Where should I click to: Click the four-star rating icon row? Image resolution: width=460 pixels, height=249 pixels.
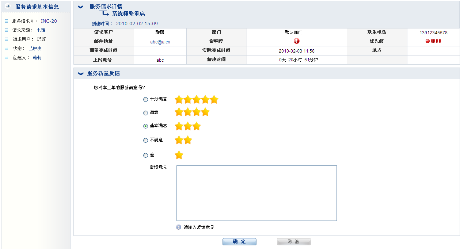coord(192,112)
